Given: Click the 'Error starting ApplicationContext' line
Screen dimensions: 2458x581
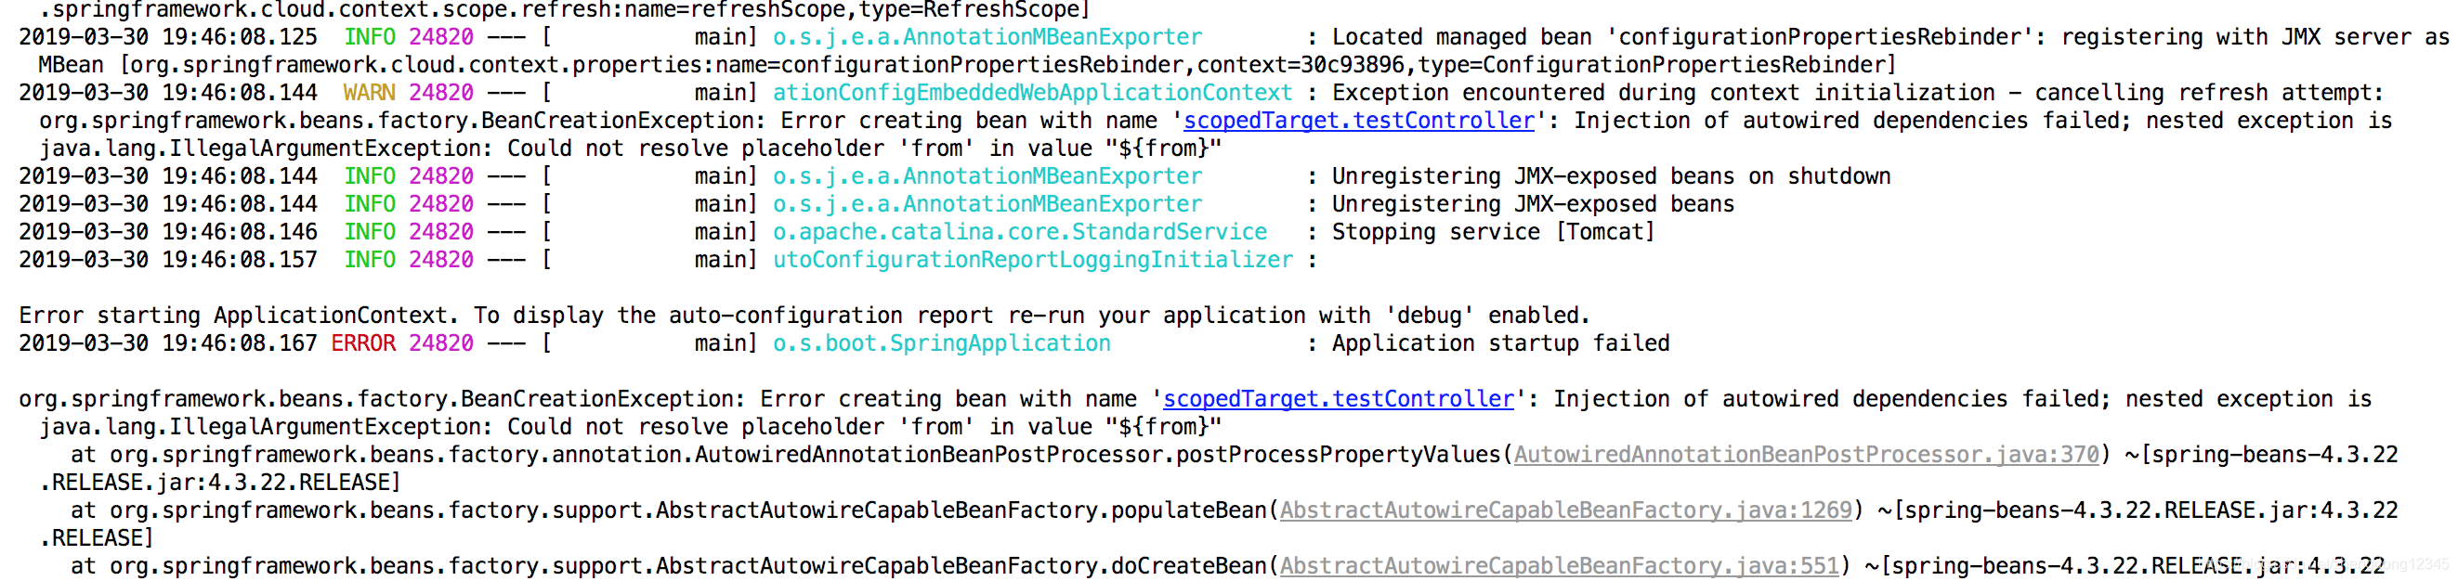Looking at the screenshot, I should point(804,316).
